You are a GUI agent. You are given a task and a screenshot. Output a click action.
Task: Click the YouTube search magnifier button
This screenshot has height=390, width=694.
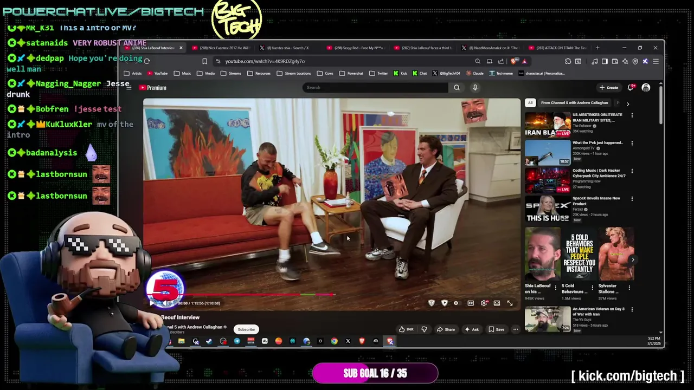click(x=457, y=88)
